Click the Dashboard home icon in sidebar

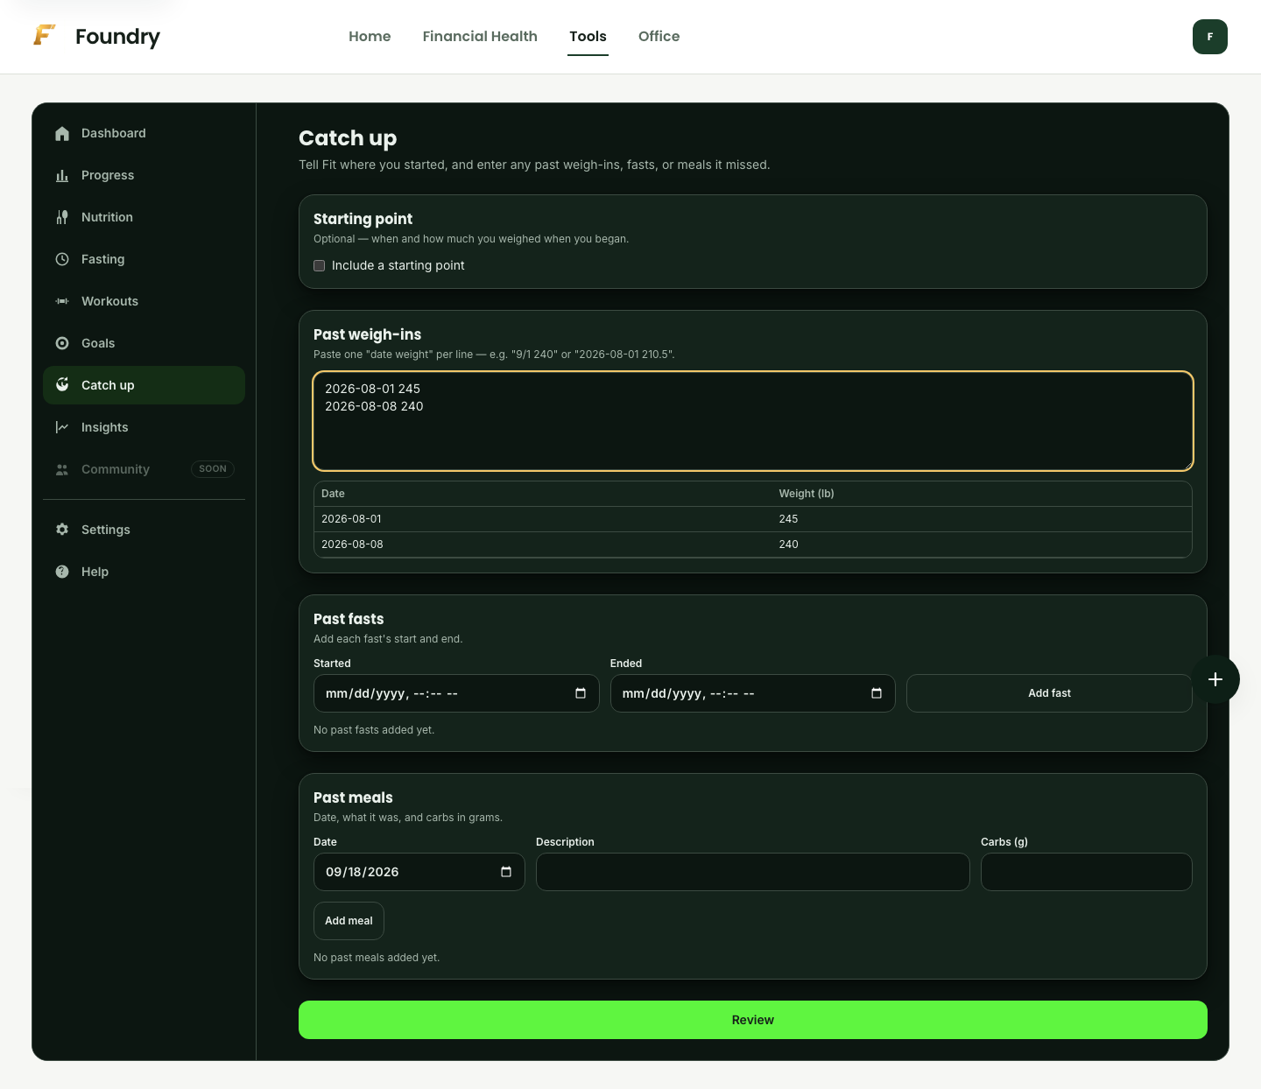click(62, 133)
